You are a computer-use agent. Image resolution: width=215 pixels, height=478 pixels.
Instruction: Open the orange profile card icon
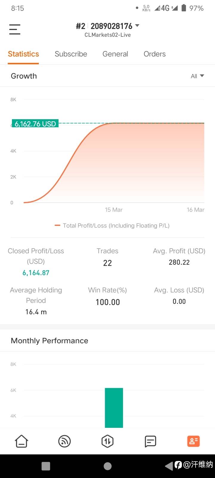pos(193,441)
